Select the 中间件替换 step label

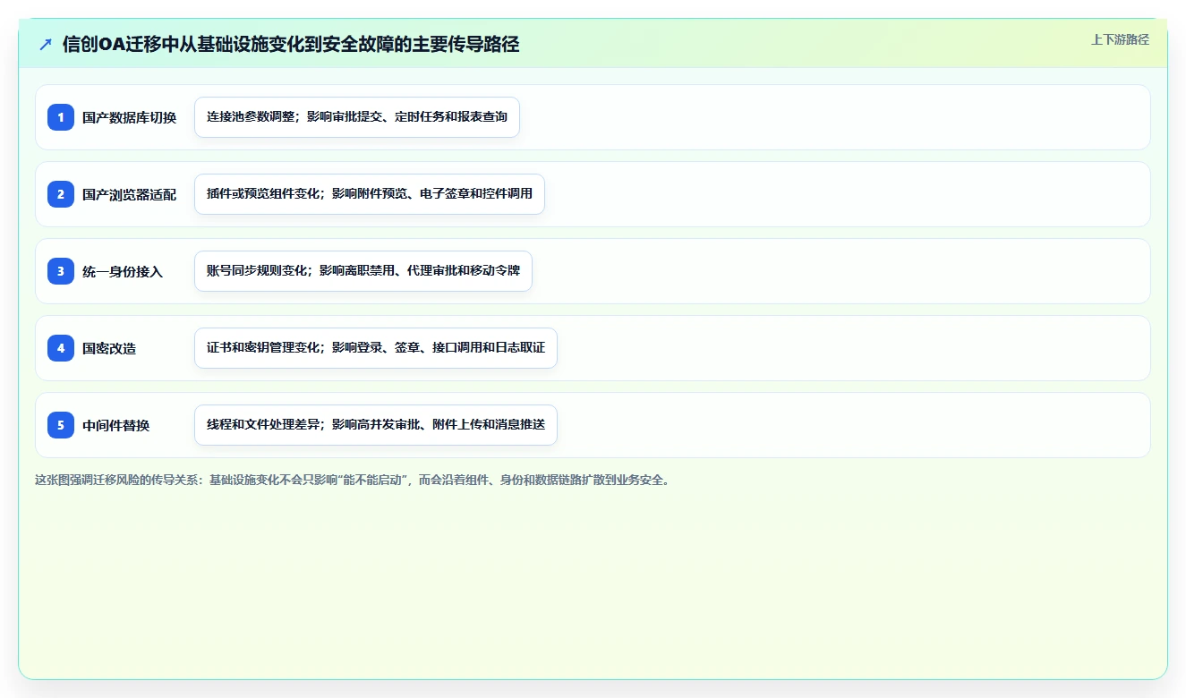coord(116,426)
